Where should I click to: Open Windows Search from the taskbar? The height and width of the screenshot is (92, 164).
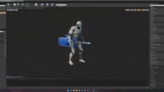[71, 90]
